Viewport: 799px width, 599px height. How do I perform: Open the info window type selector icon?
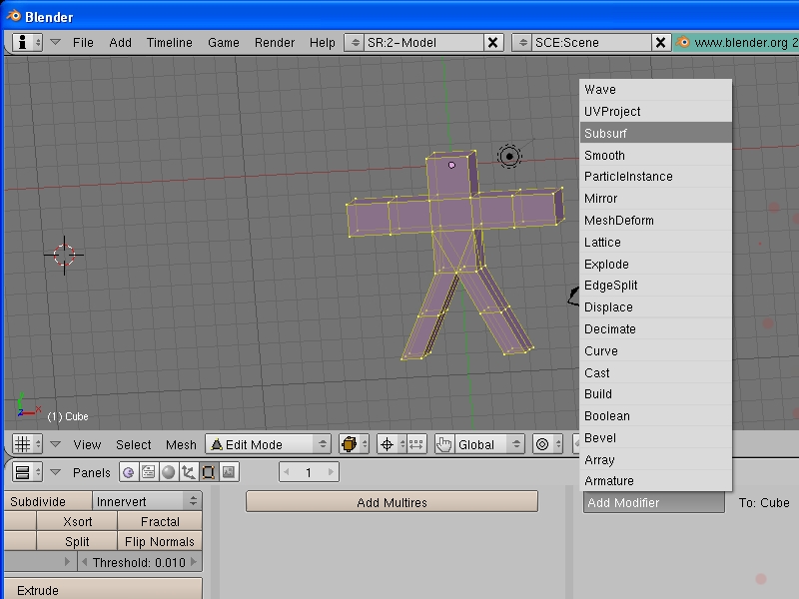27,42
